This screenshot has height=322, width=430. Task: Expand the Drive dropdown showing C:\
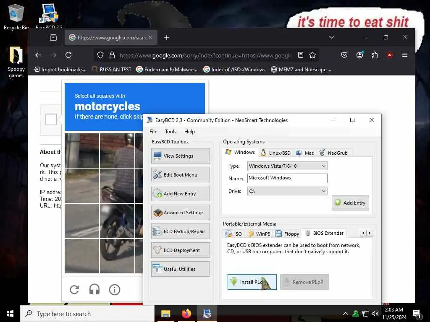pos(287,191)
